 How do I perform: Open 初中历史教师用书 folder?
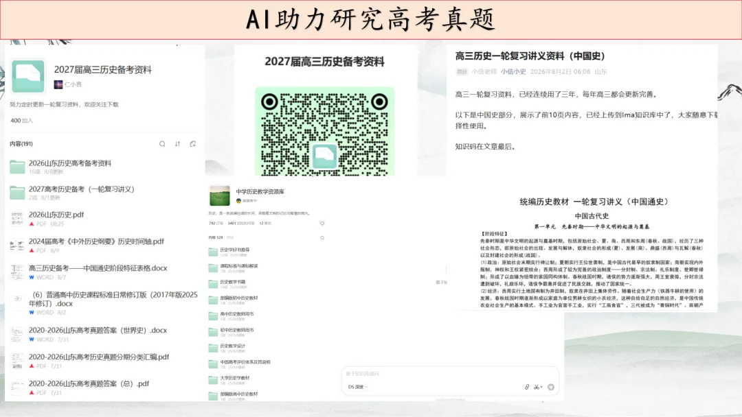tap(236, 330)
